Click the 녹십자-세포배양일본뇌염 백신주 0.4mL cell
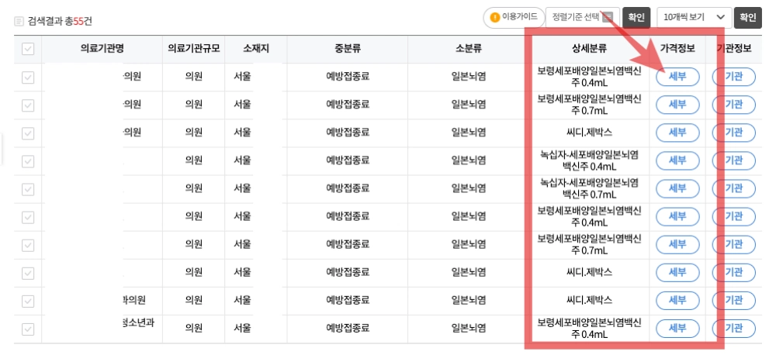 pyautogui.click(x=589, y=160)
